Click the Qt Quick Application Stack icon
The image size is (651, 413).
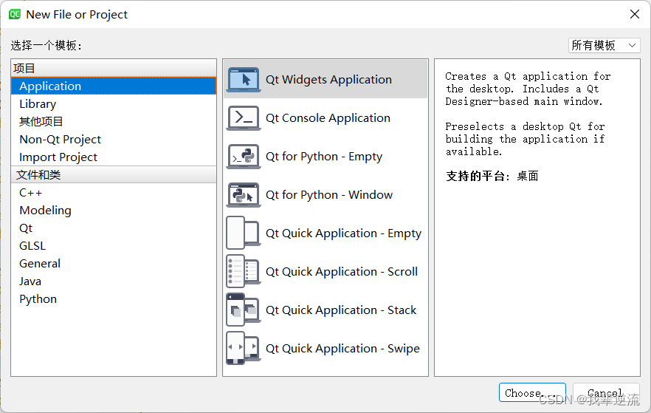pos(244,310)
